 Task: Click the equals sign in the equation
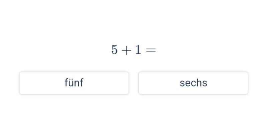click(151, 50)
